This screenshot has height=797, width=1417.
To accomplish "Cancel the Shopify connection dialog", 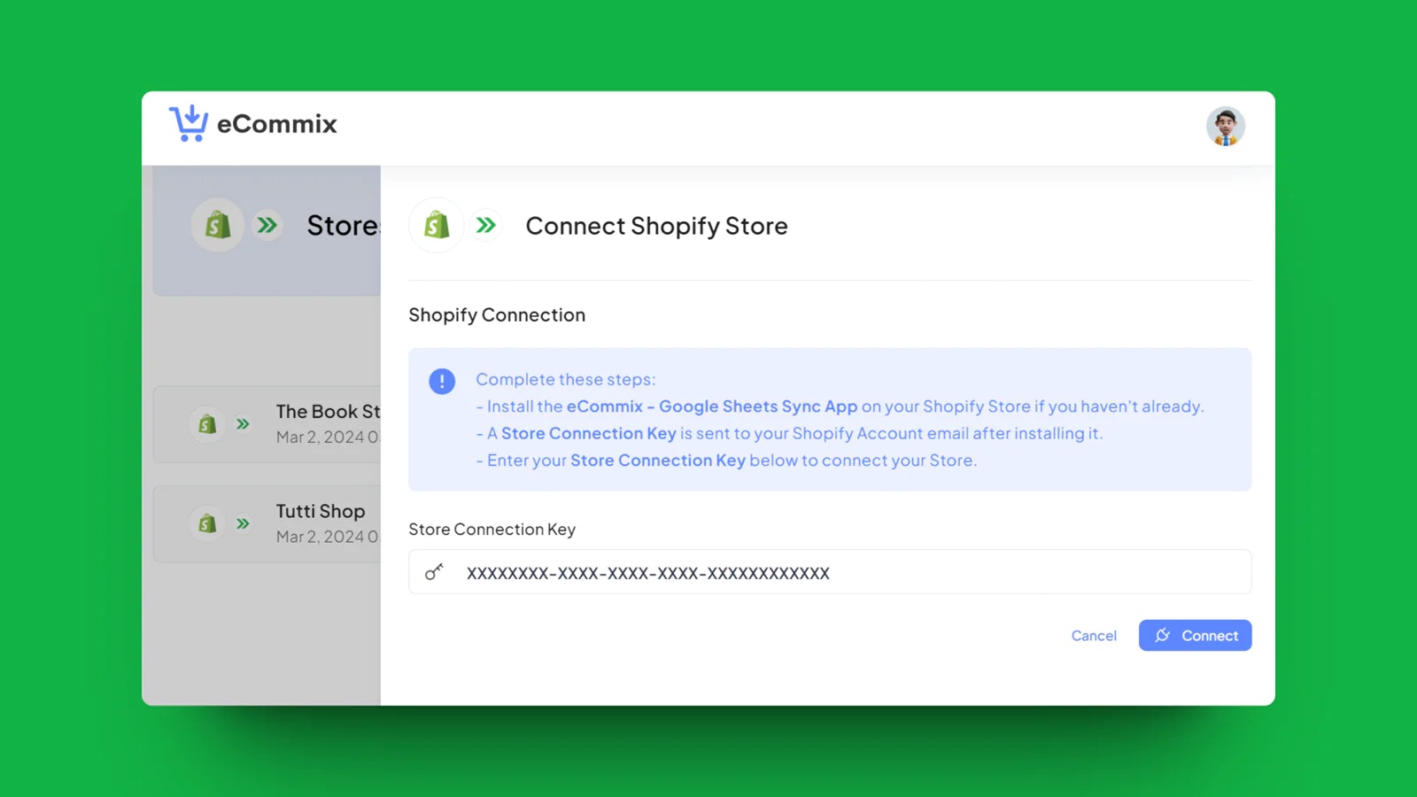I will pos(1094,636).
